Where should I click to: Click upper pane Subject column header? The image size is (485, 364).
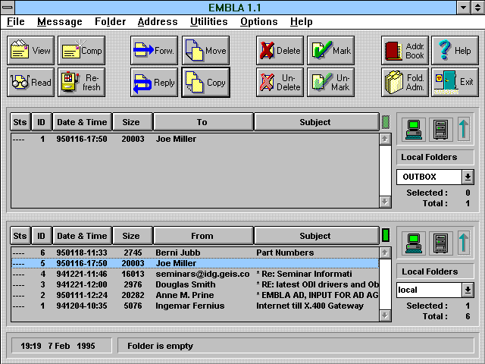click(x=317, y=122)
